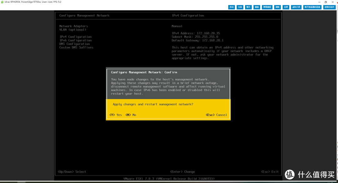This screenshot has height=183, width=338.
Task: Click the Subnet Mask 255.255.255.0 text
Action: pyautogui.click(x=195, y=37)
